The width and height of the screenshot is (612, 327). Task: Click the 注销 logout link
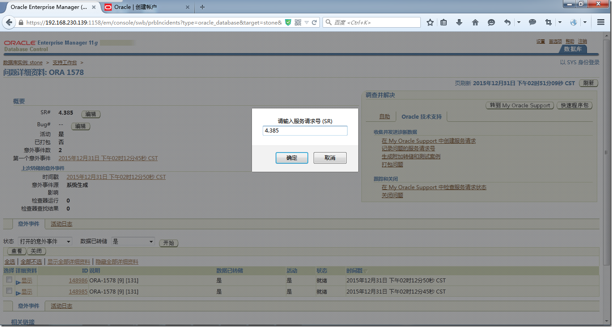click(x=583, y=41)
